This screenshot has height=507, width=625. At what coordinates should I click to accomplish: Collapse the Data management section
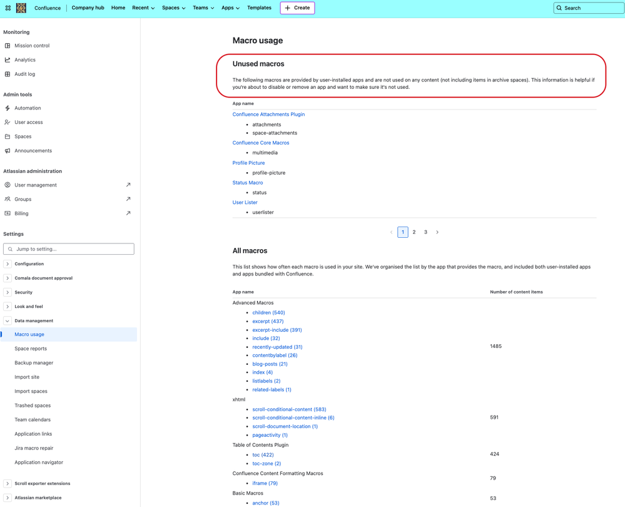[7, 320]
